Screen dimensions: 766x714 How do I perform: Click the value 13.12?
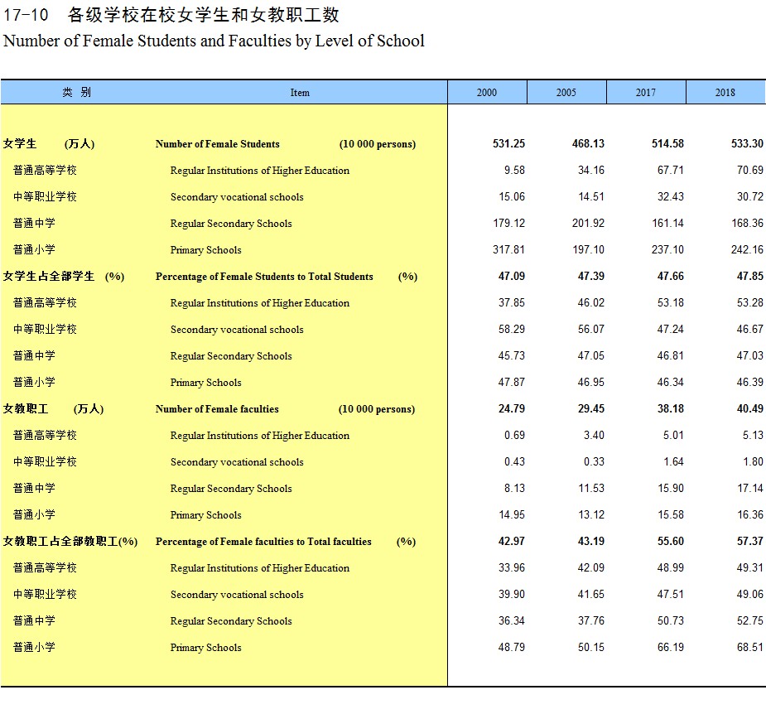point(591,514)
